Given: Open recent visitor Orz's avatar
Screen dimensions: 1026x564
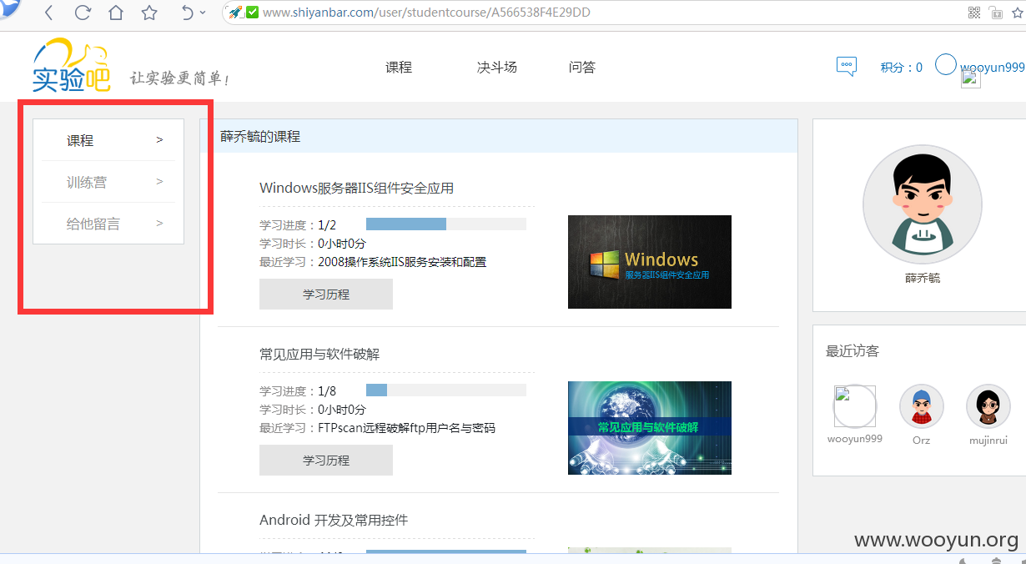Looking at the screenshot, I should (x=922, y=406).
